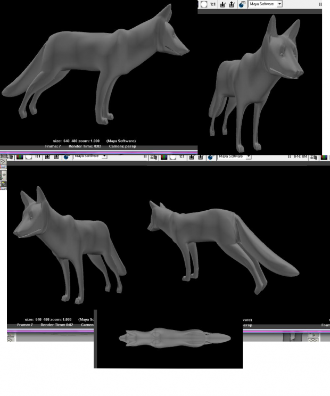Select the rear-view fox with long tail render
Screen dimensions: 330x396
pos(223,247)
